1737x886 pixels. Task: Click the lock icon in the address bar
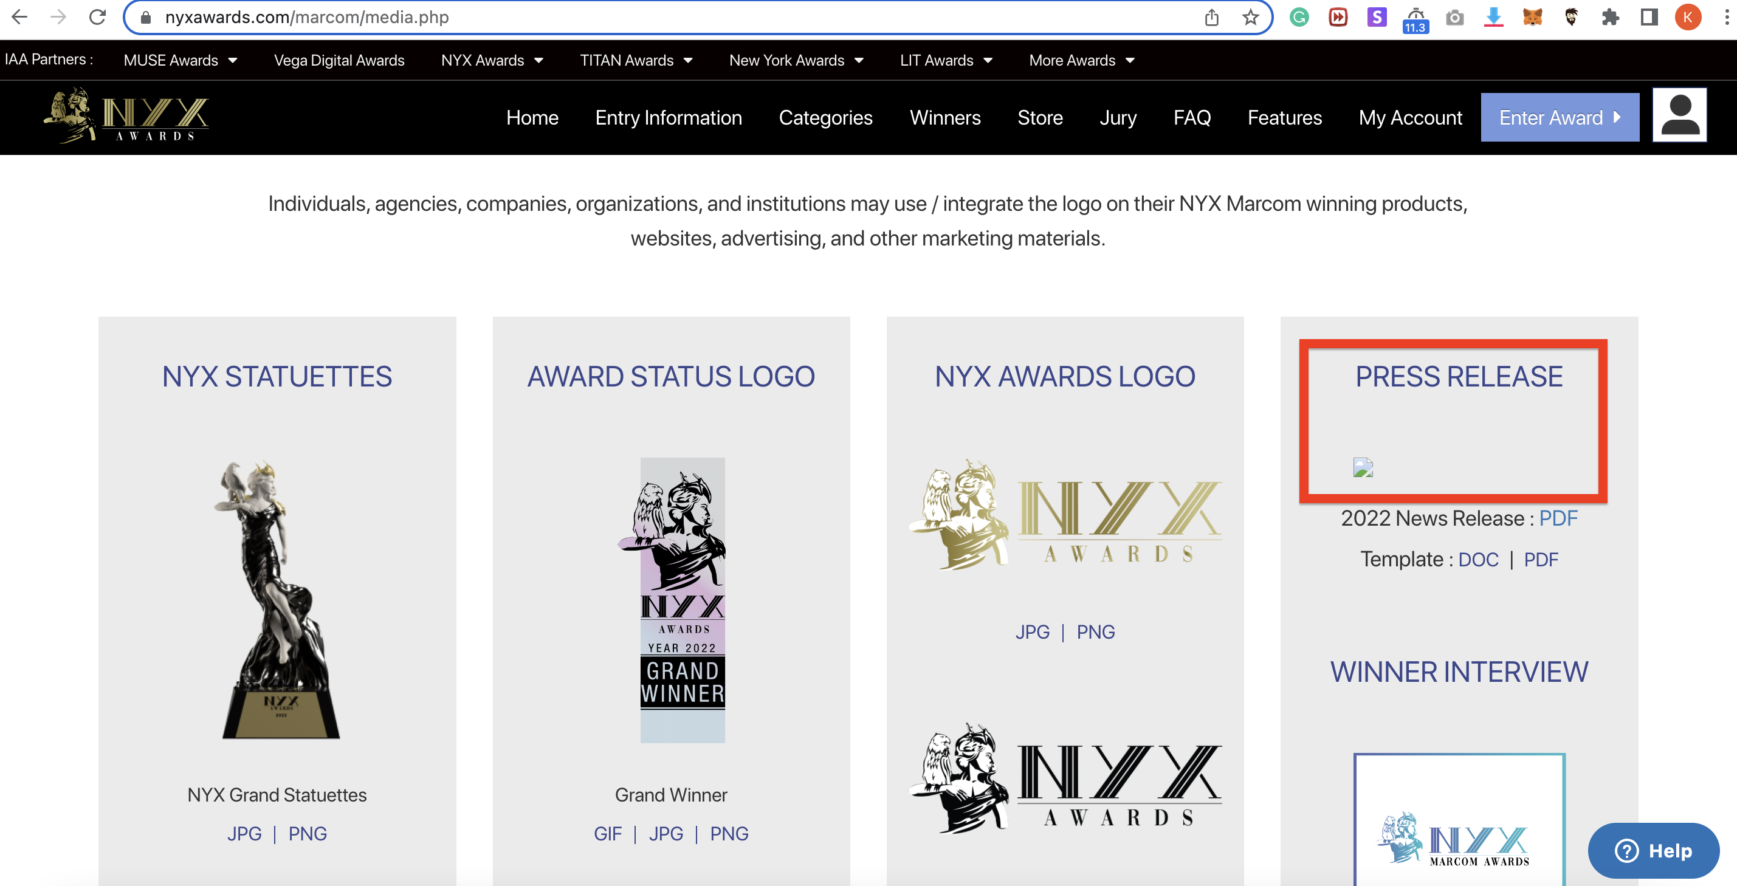click(x=145, y=18)
